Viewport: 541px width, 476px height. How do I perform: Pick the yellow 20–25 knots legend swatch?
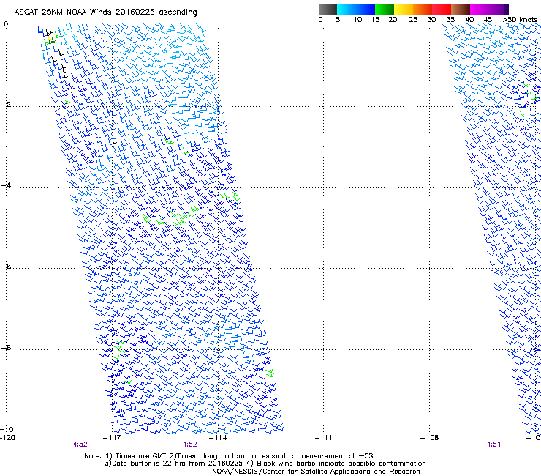(404, 9)
